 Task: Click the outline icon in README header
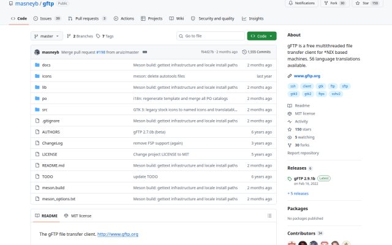click(269, 216)
